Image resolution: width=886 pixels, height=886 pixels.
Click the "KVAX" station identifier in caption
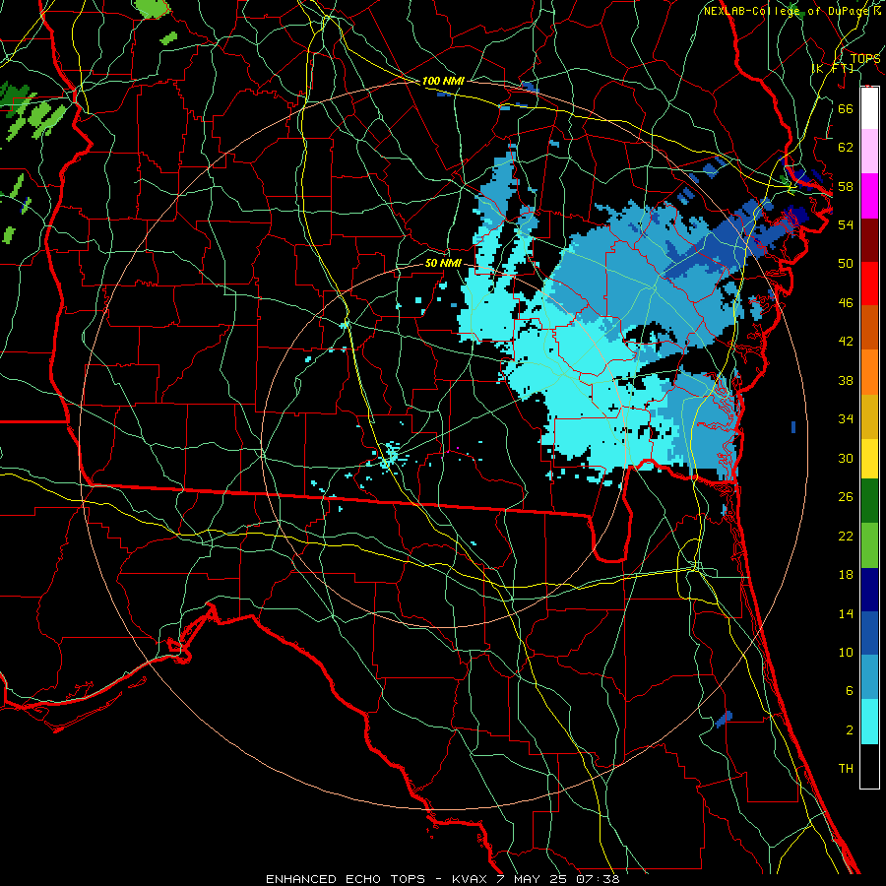click(x=471, y=879)
